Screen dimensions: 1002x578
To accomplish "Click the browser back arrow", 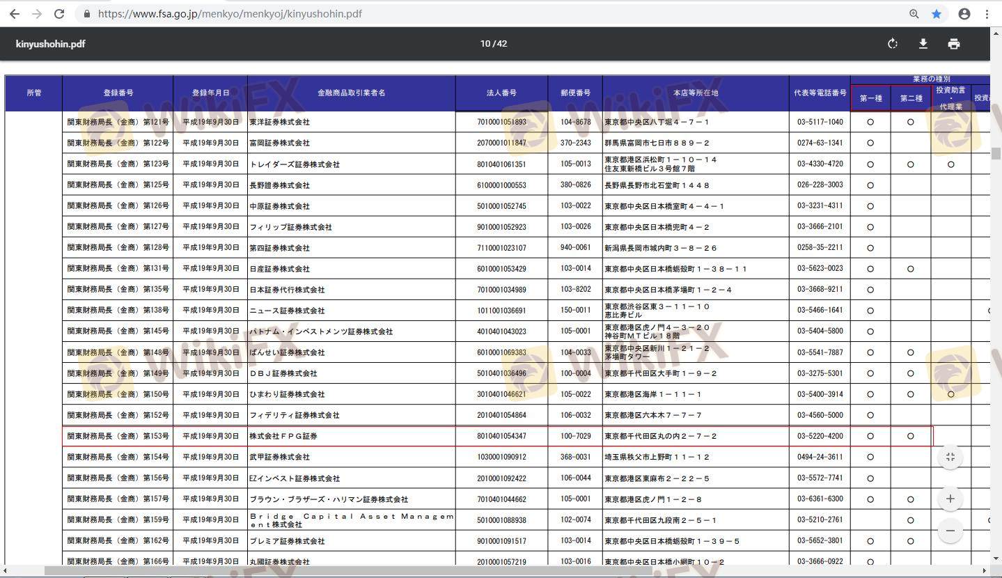I will [x=14, y=14].
